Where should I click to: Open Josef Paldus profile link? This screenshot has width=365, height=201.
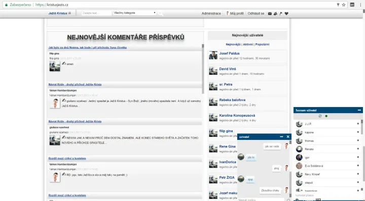click(x=229, y=54)
